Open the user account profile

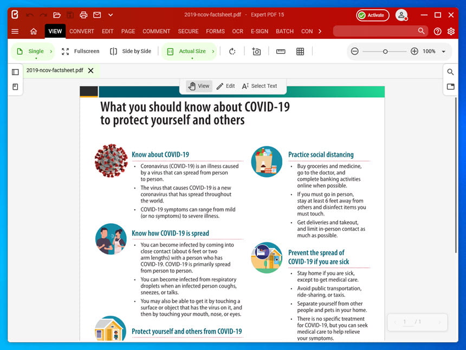pos(401,15)
